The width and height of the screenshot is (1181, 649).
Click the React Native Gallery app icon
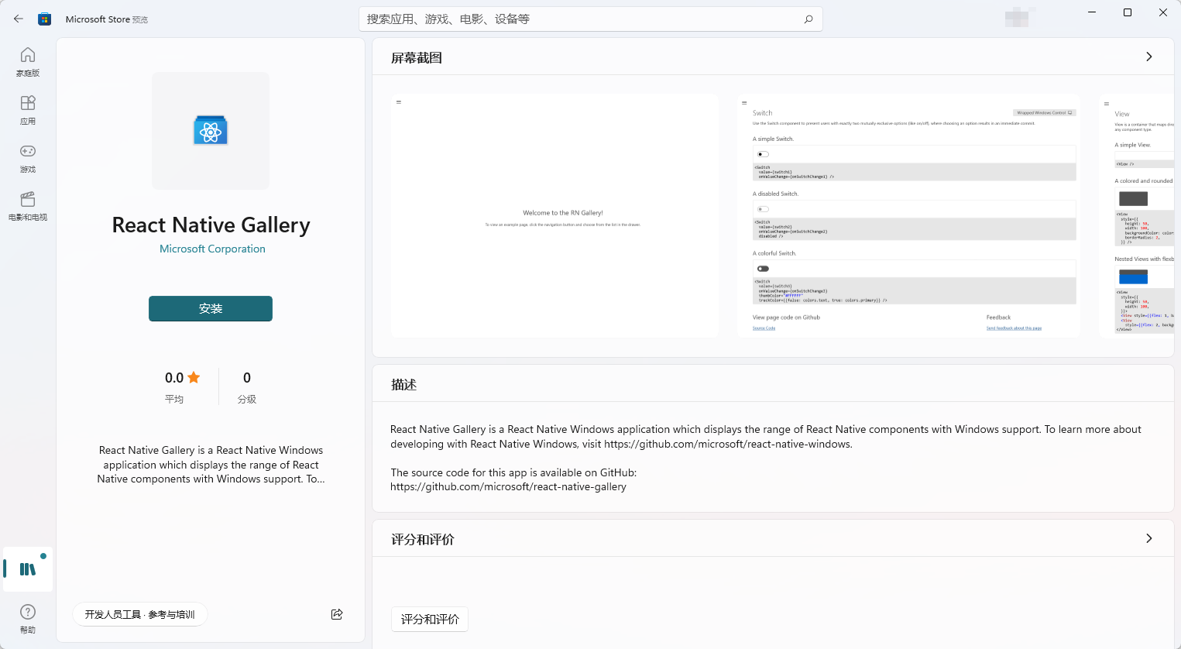[x=211, y=131]
